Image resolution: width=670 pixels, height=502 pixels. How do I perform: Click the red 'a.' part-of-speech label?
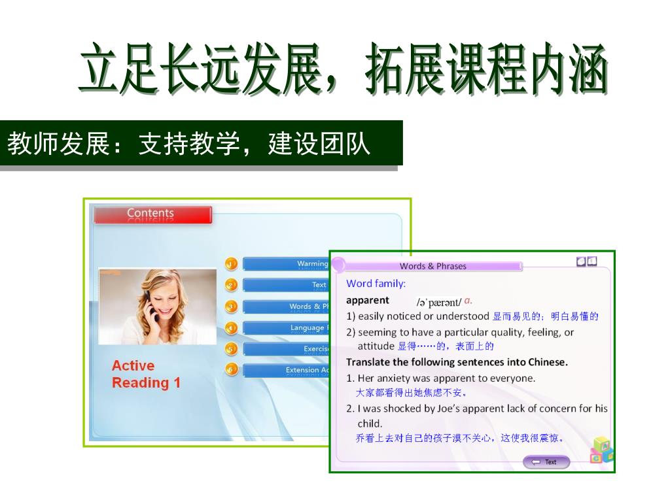[x=468, y=301]
